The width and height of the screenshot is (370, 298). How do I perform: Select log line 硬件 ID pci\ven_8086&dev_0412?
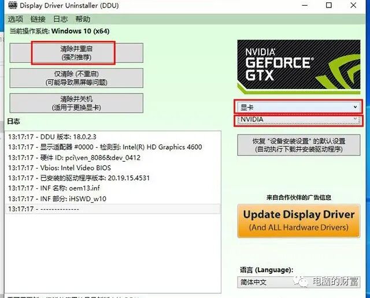113,158
